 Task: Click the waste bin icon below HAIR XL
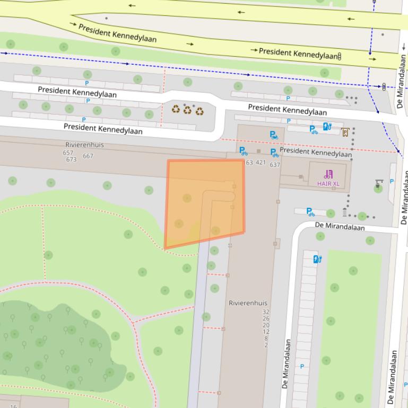click(344, 212)
